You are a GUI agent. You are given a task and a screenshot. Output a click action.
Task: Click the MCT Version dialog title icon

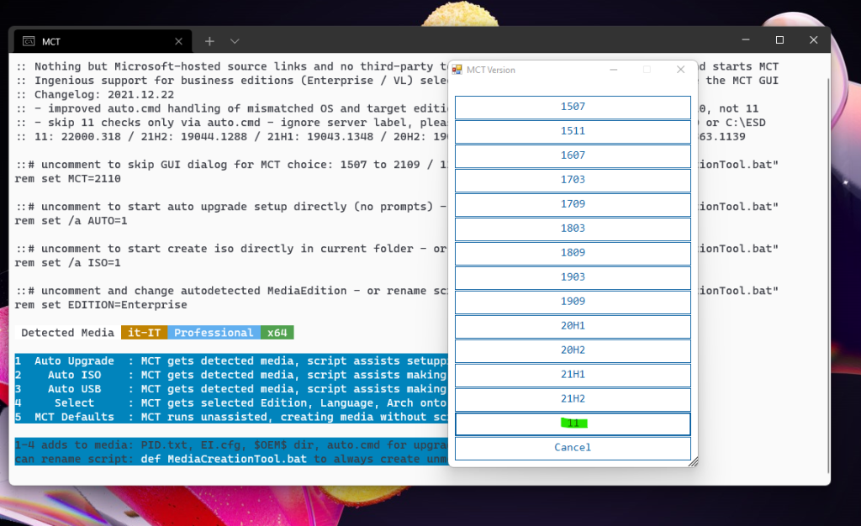(458, 70)
